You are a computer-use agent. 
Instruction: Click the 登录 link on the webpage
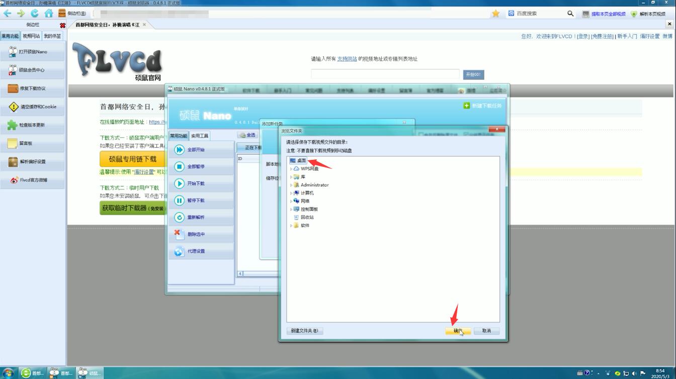pos(582,36)
